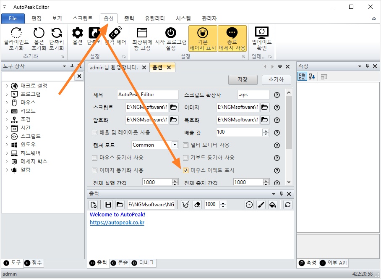Viewport: 381px width, 279px height.
Task: Open help for the 배율 값 row
Action: point(277,133)
